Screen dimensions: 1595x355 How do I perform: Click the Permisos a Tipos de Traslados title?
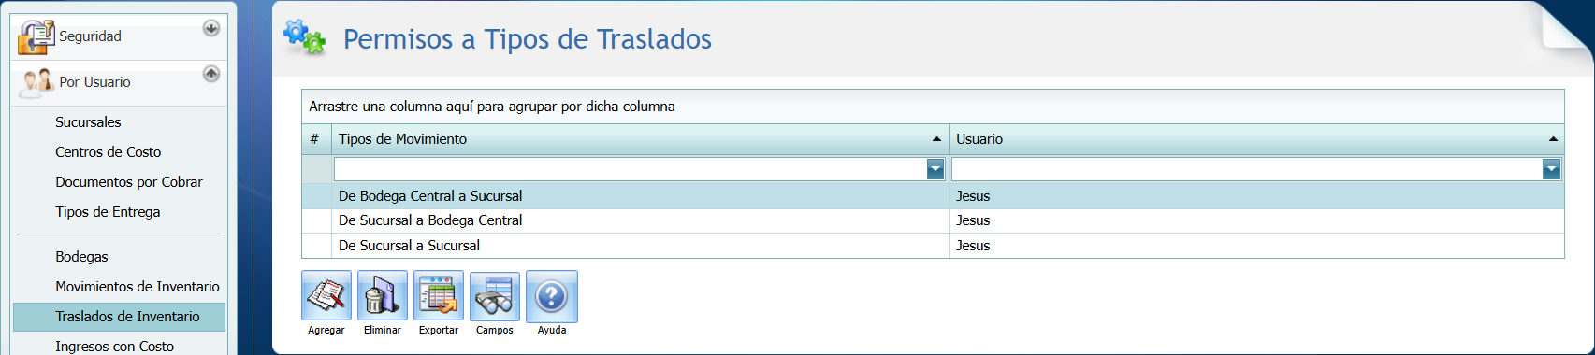point(528,39)
